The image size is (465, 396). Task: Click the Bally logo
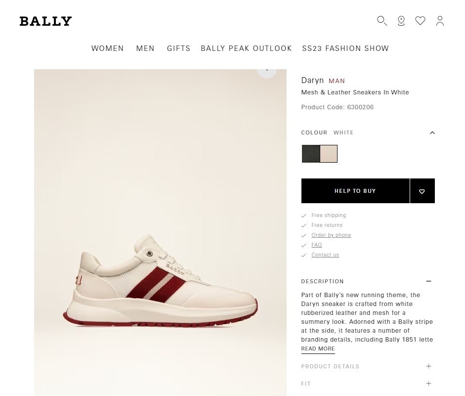(45, 21)
